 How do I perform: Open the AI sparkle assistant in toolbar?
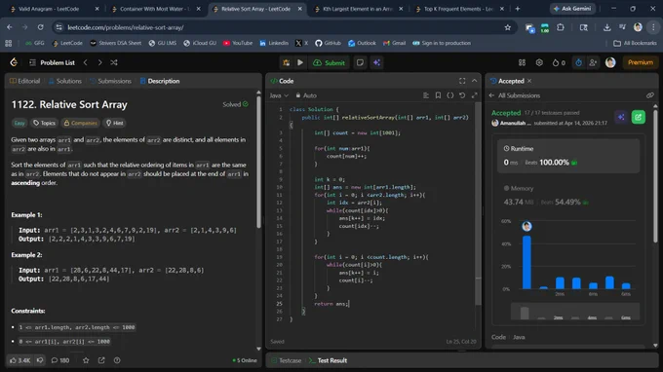click(x=376, y=62)
